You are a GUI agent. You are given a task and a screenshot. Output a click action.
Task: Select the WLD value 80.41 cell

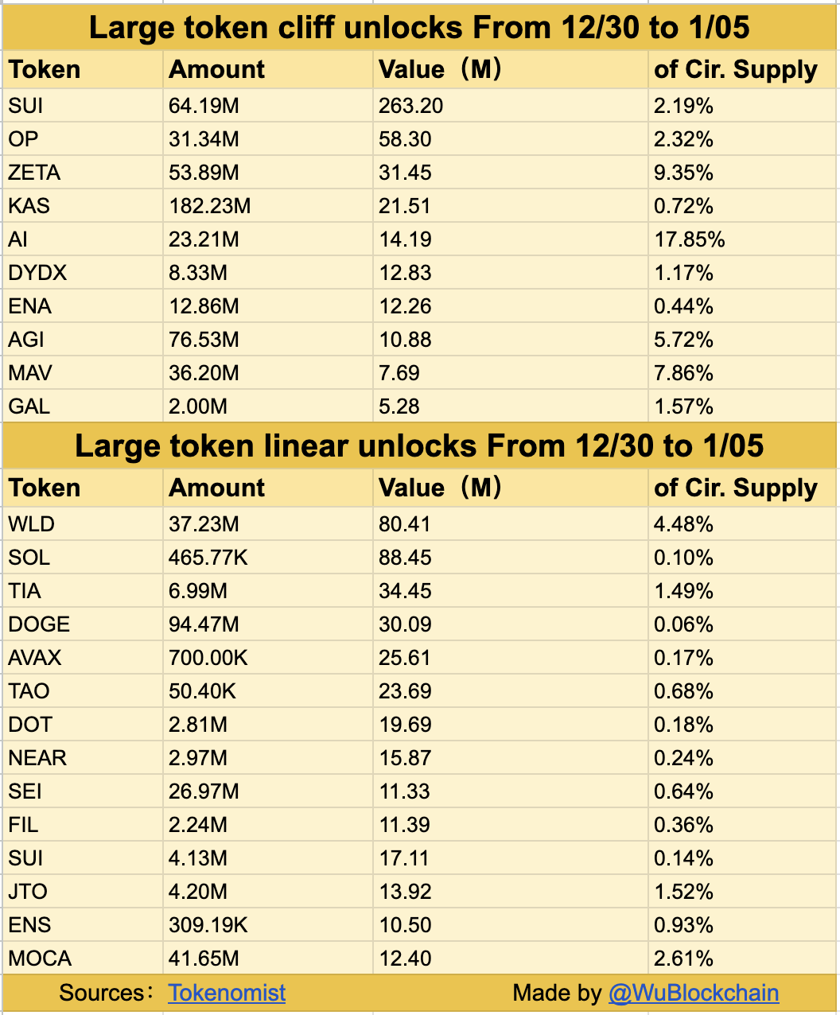click(x=405, y=524)
